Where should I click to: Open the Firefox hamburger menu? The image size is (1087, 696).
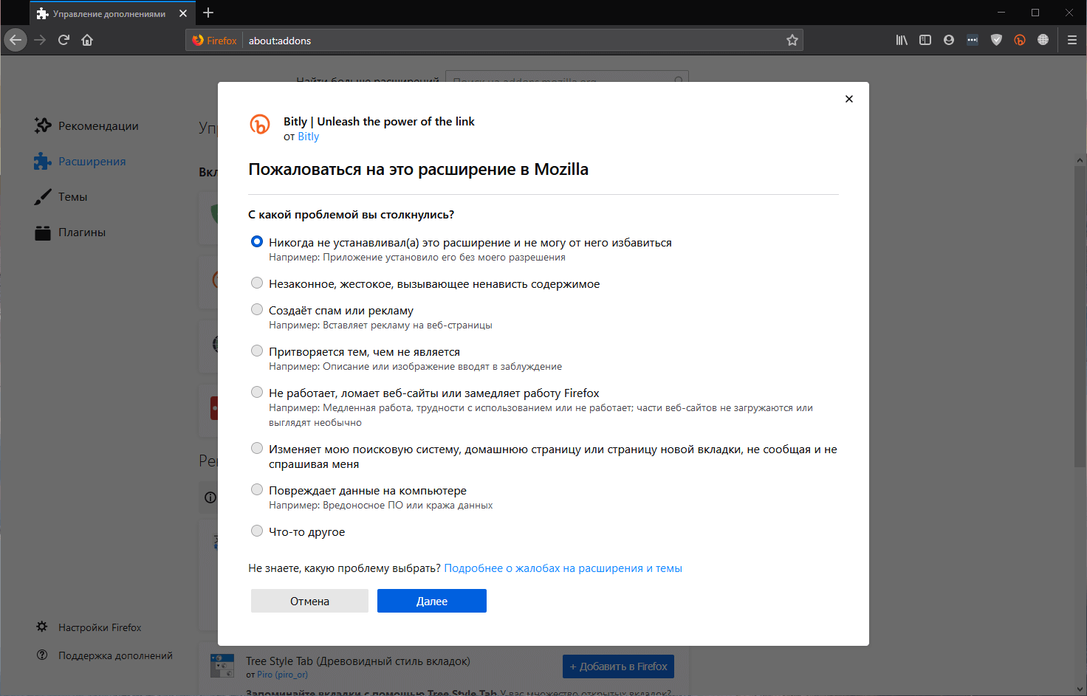tap(1071, 40)
